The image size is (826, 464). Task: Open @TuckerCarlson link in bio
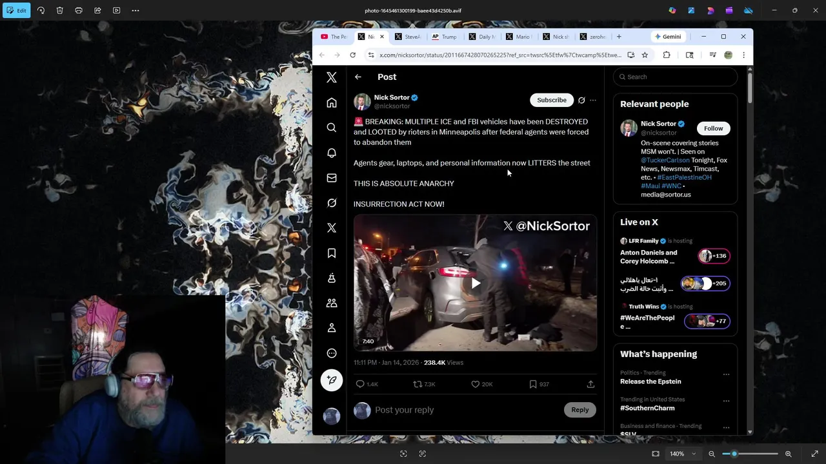pos(665,160)
